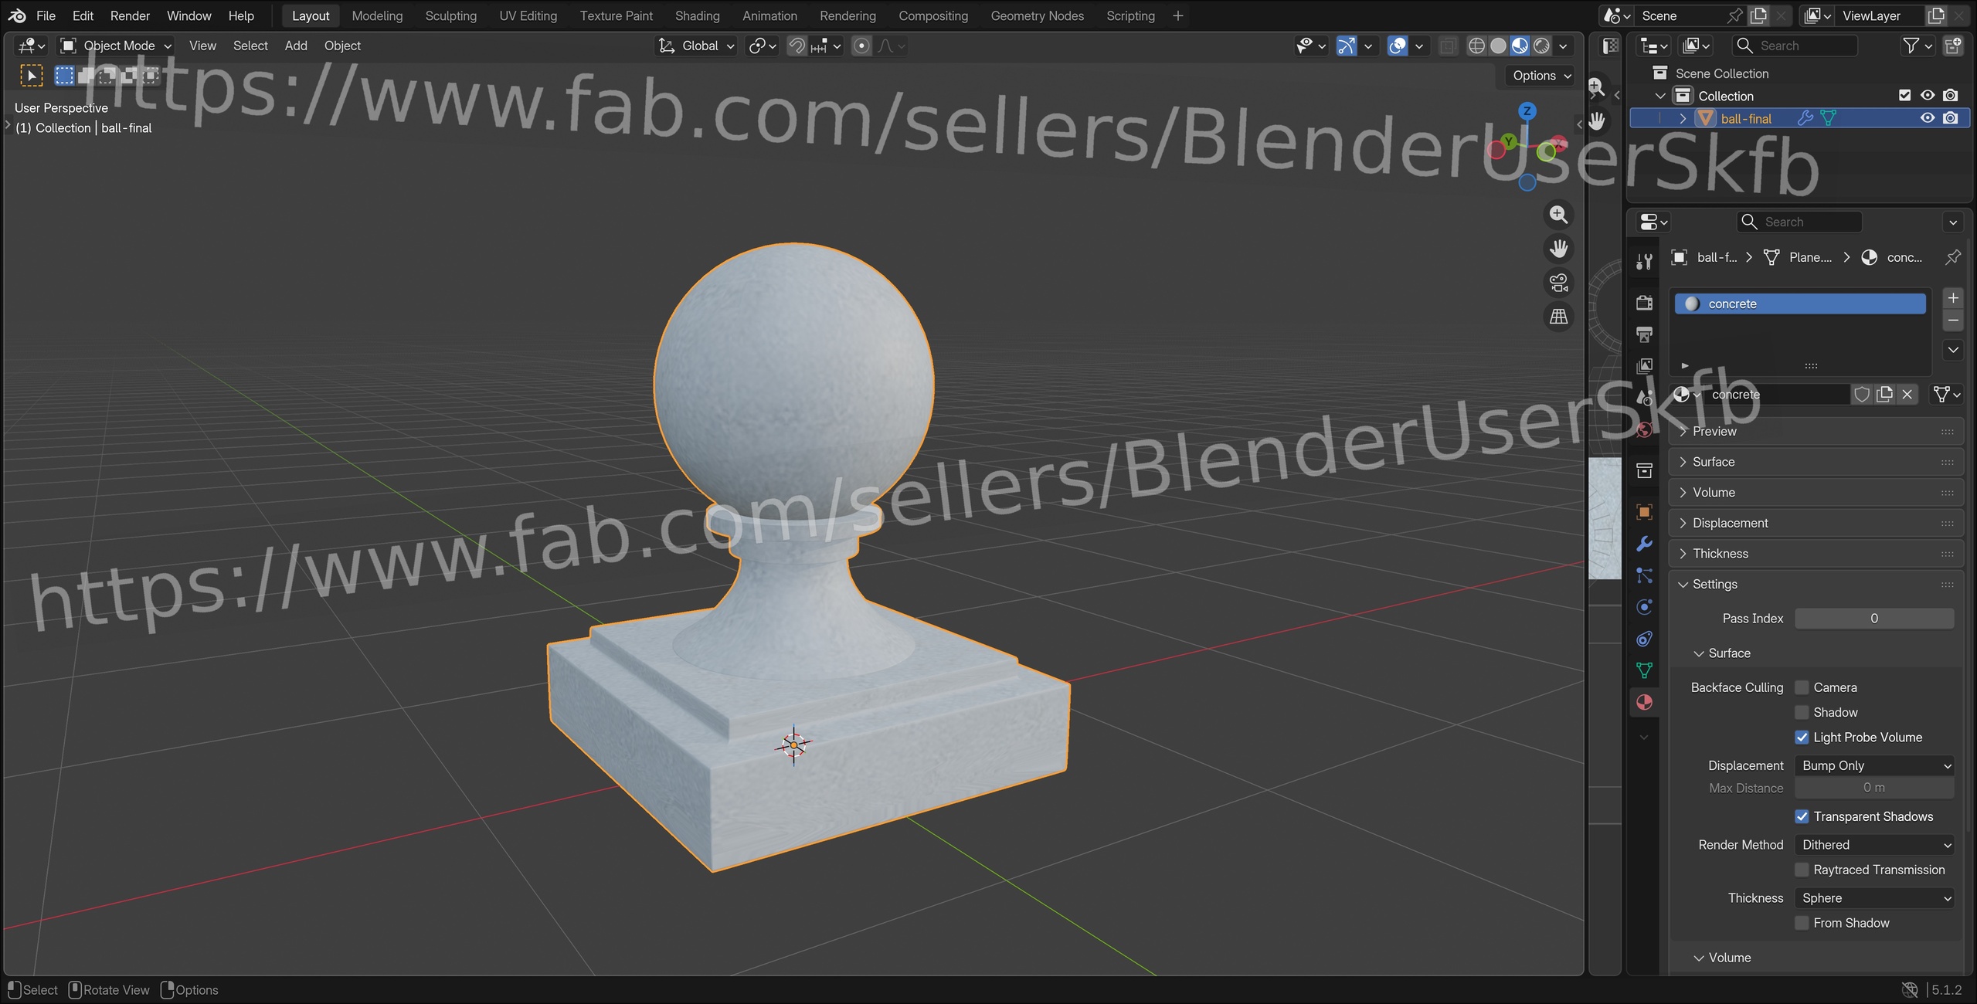Open the Tool properties tab
The height and width of the screenshot is (1004, 1977).
[x=1644, y=262]
